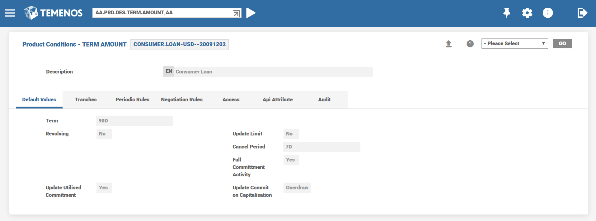Open help question mark icon

470,44
